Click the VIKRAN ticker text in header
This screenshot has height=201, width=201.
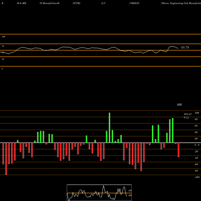[x=135, y=3]
